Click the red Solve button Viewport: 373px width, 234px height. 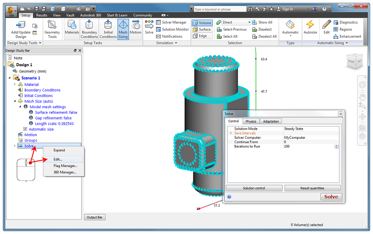pos(331,197)
